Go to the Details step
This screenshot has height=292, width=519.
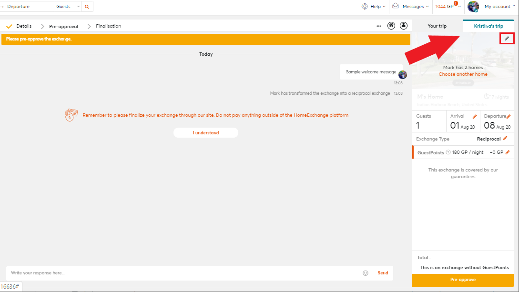point(24,26)
